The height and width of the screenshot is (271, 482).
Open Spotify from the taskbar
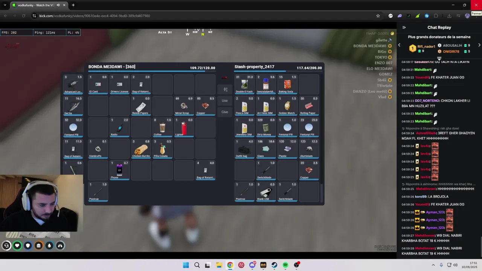[x=285, y=265]
